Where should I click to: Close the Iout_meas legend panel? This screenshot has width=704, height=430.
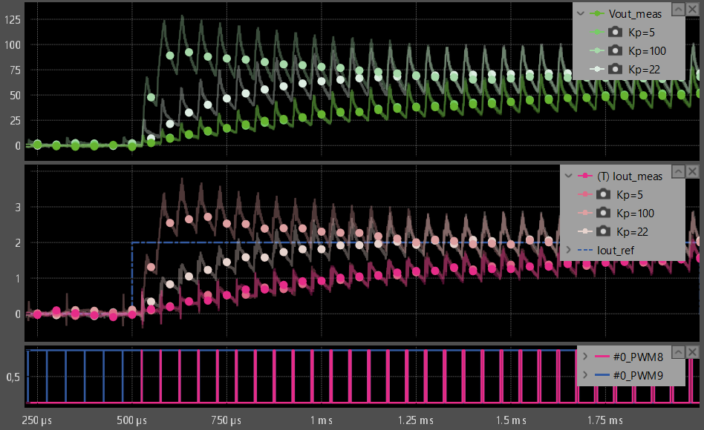692,171
